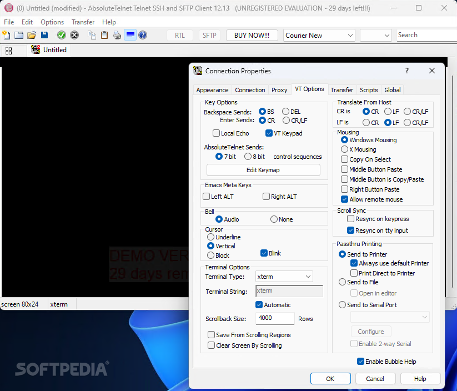Open the Courier New font dropdown

tap(319, 36)
